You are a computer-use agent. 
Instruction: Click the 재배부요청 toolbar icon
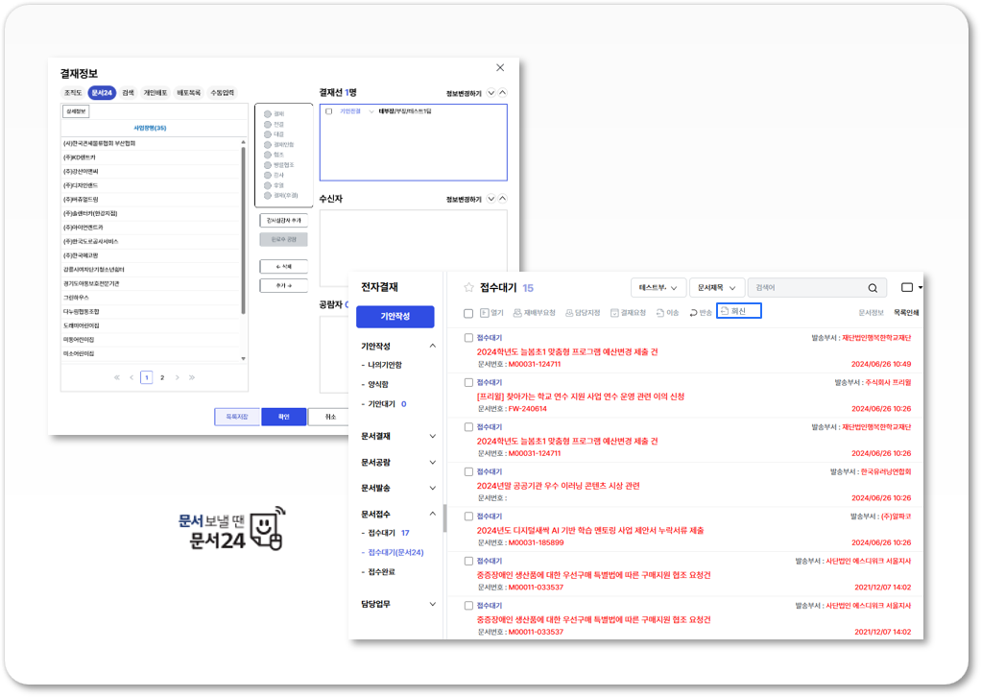(x=517, y=313)
